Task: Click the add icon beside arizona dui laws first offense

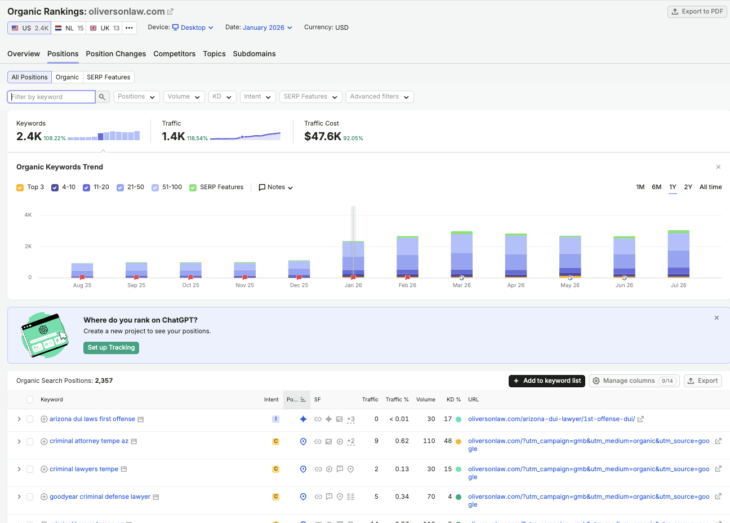Action: pyautogui.click(x=44, y=419)
